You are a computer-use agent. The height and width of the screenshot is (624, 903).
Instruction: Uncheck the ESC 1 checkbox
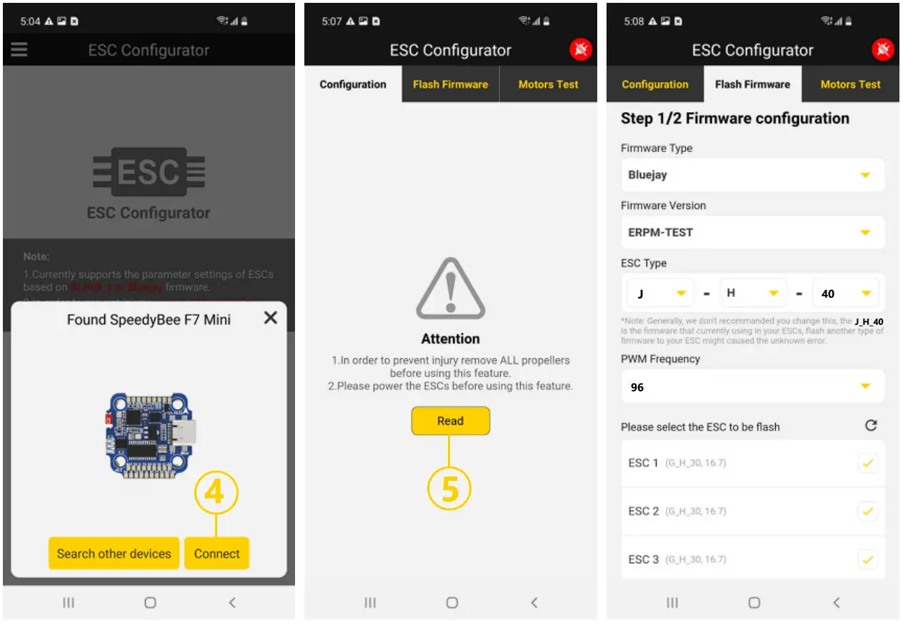click(867, 463)
